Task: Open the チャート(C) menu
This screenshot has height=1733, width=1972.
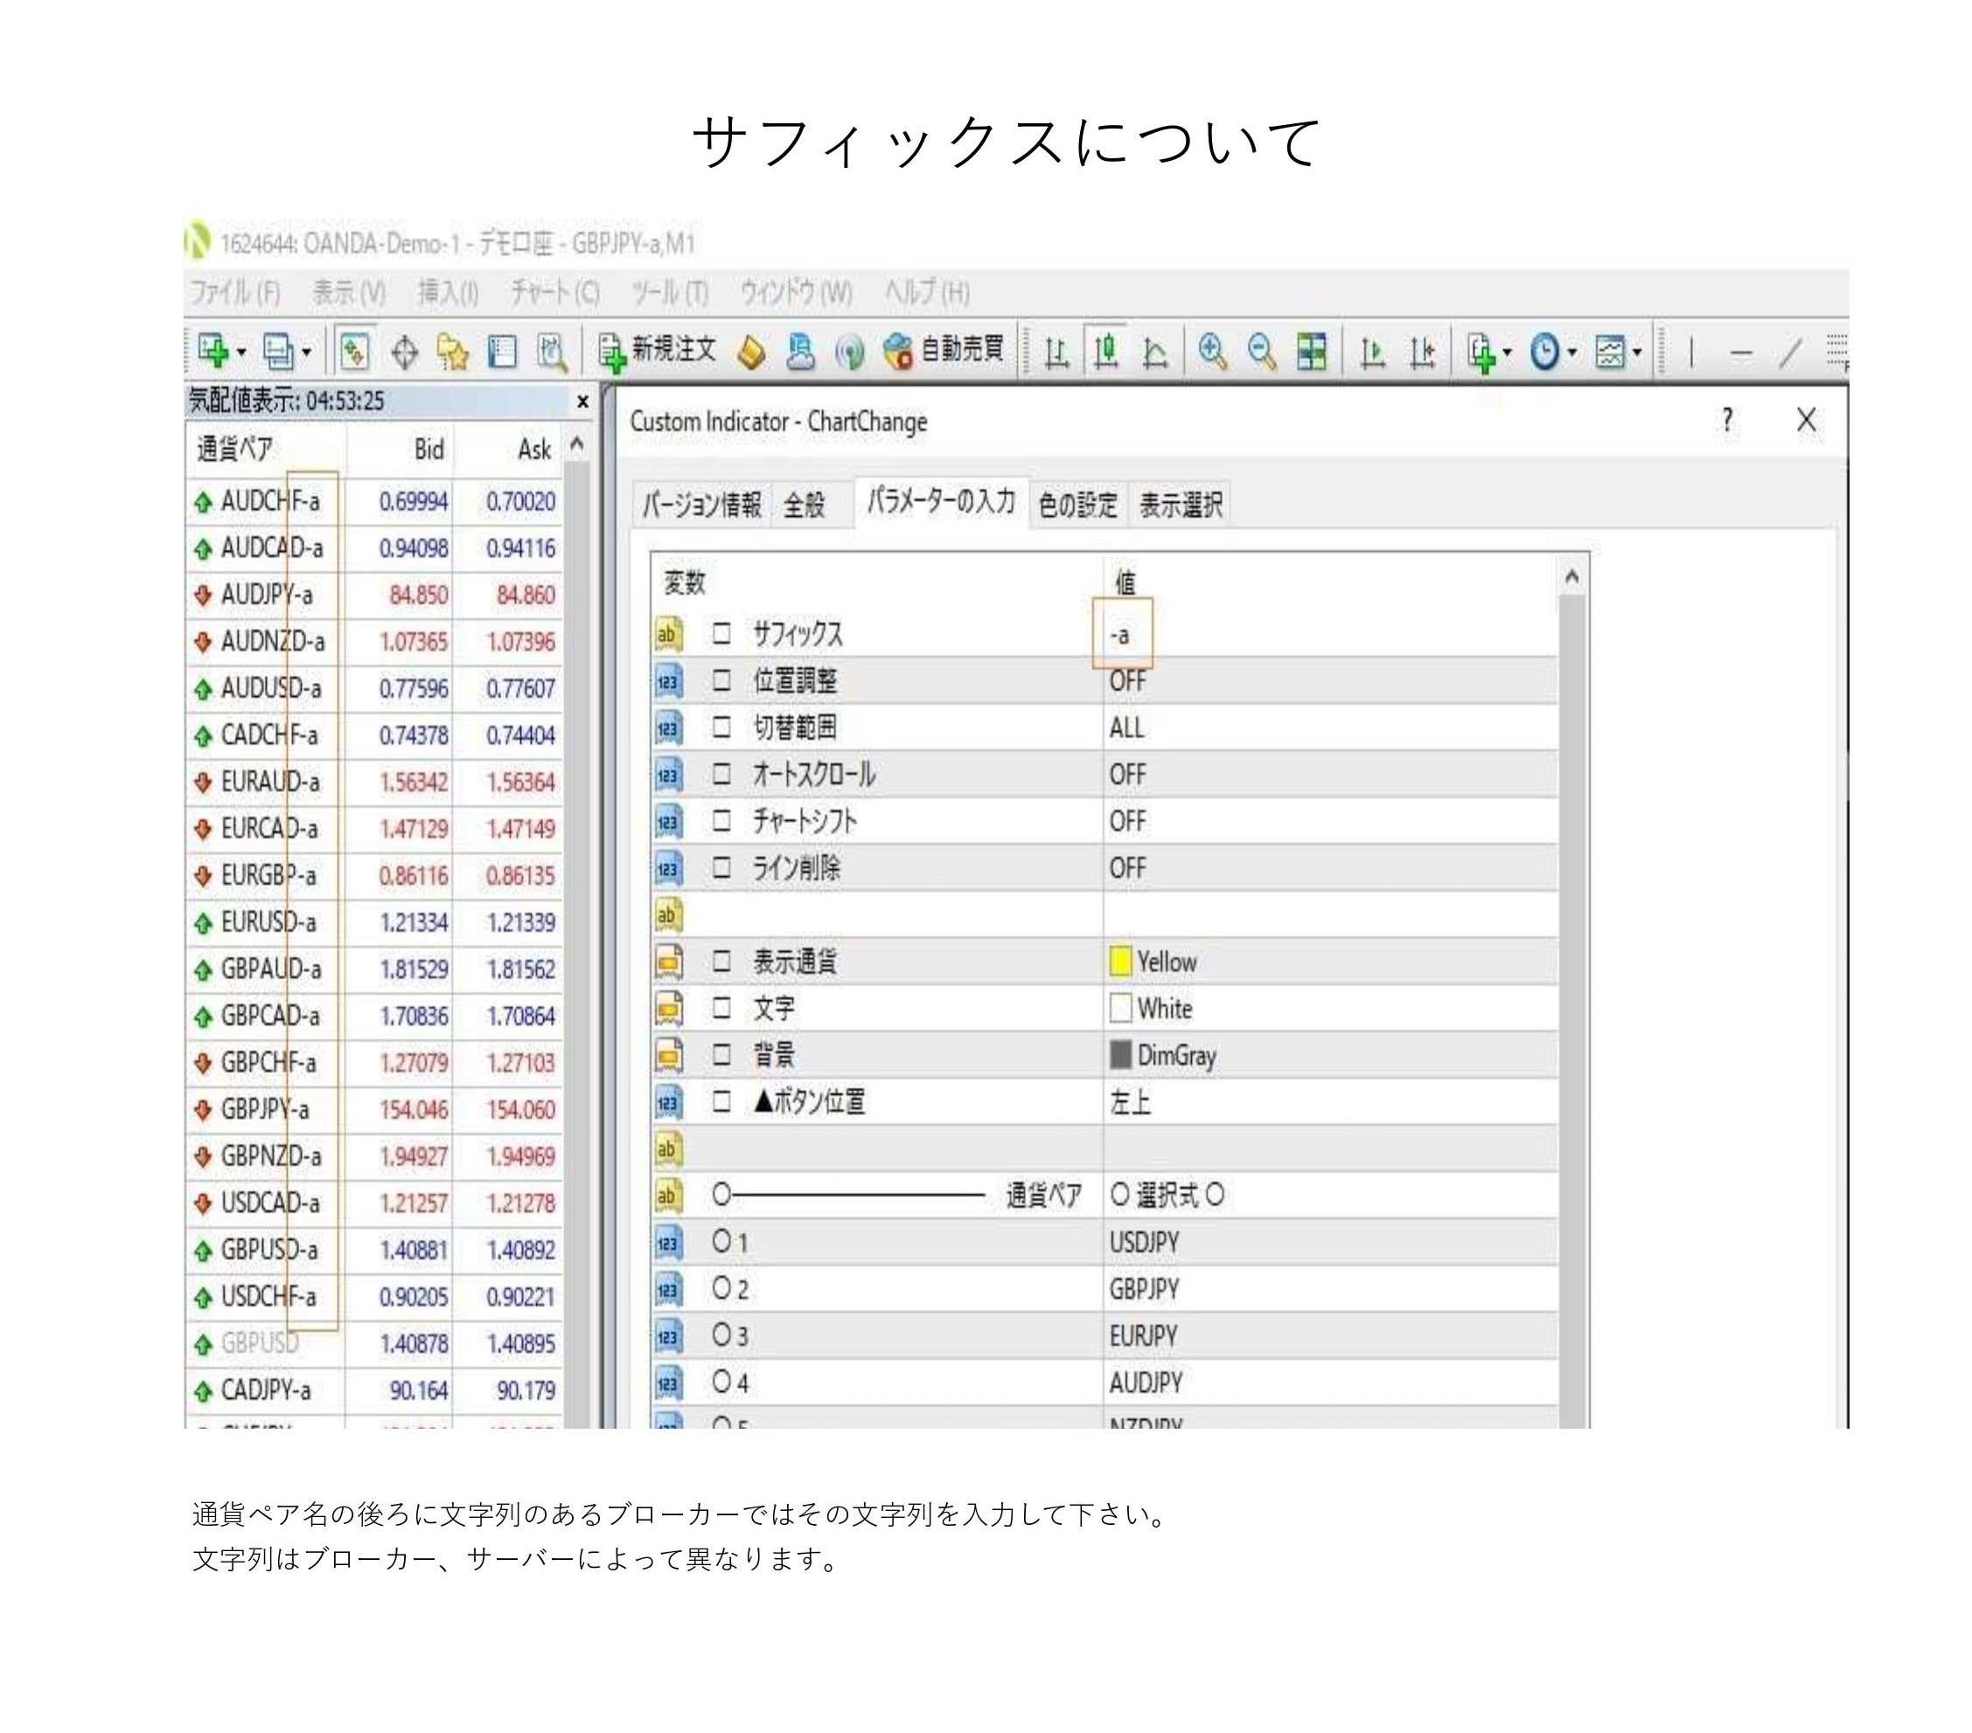Action: [x=554, y=292]
